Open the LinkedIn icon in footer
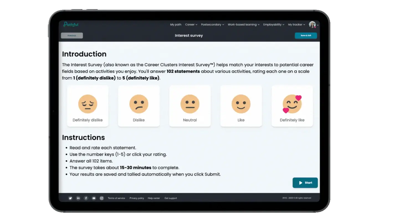This screenshot has width=399, height=224. tap(78, 198)
